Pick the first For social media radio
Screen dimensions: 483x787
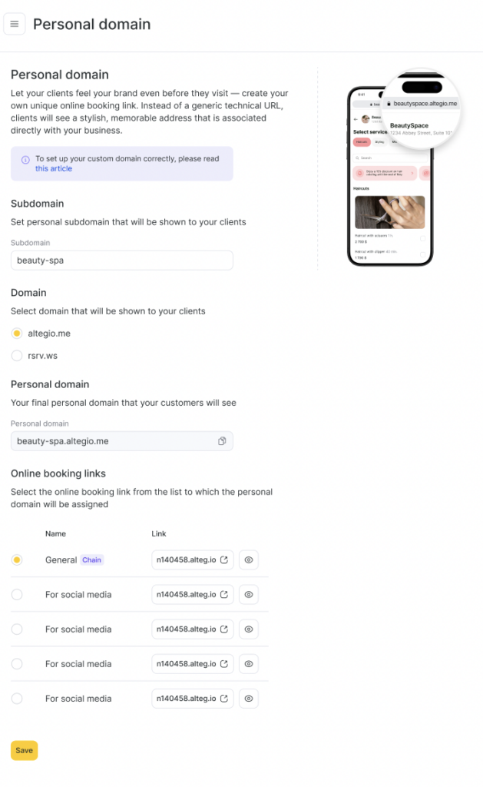click(x=17, y=594)
